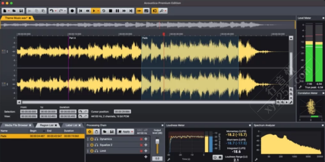Pause playback with the Pause button
This screenshot has height=162, width=325.
point(117,11)
